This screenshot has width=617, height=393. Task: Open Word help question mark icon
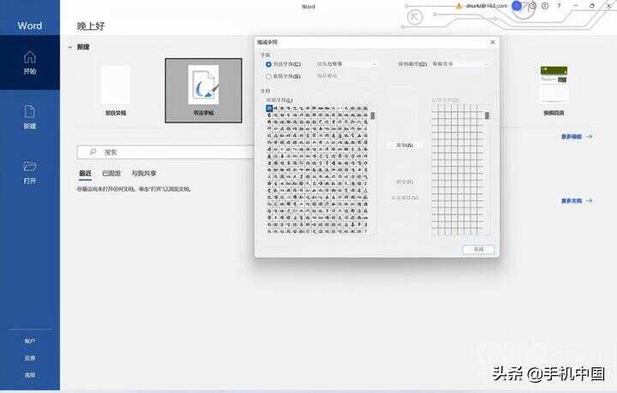[559, 6]
